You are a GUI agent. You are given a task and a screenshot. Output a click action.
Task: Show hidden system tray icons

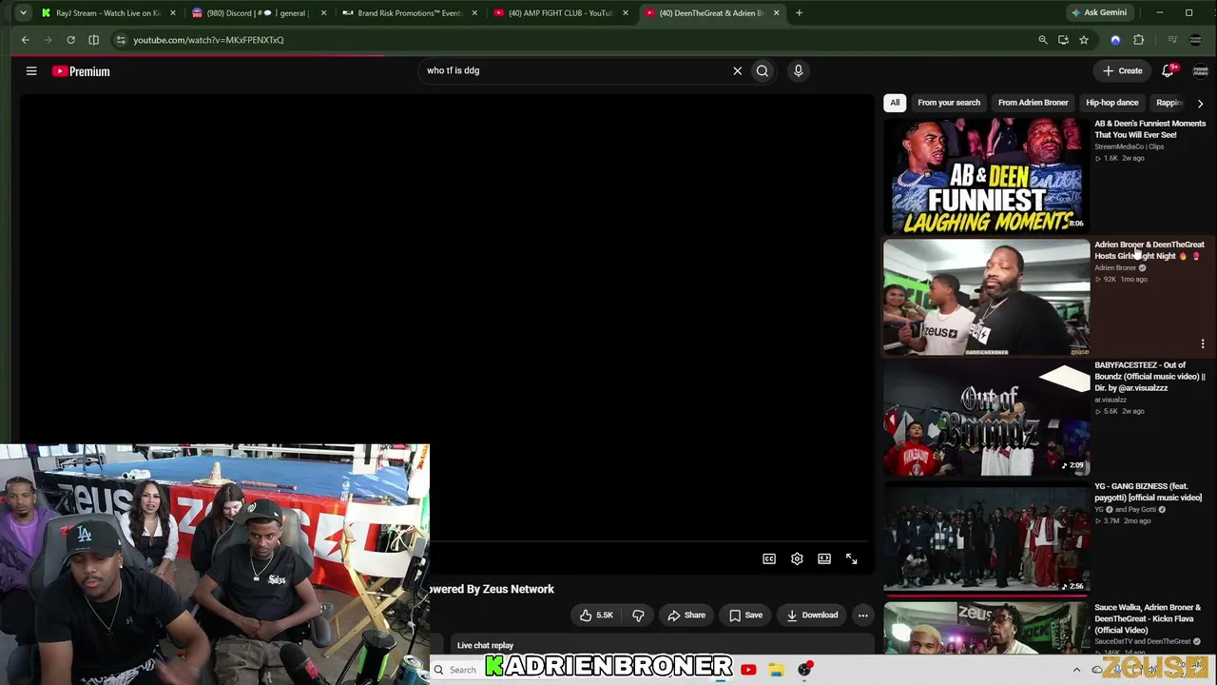(x=1076, y=670)
